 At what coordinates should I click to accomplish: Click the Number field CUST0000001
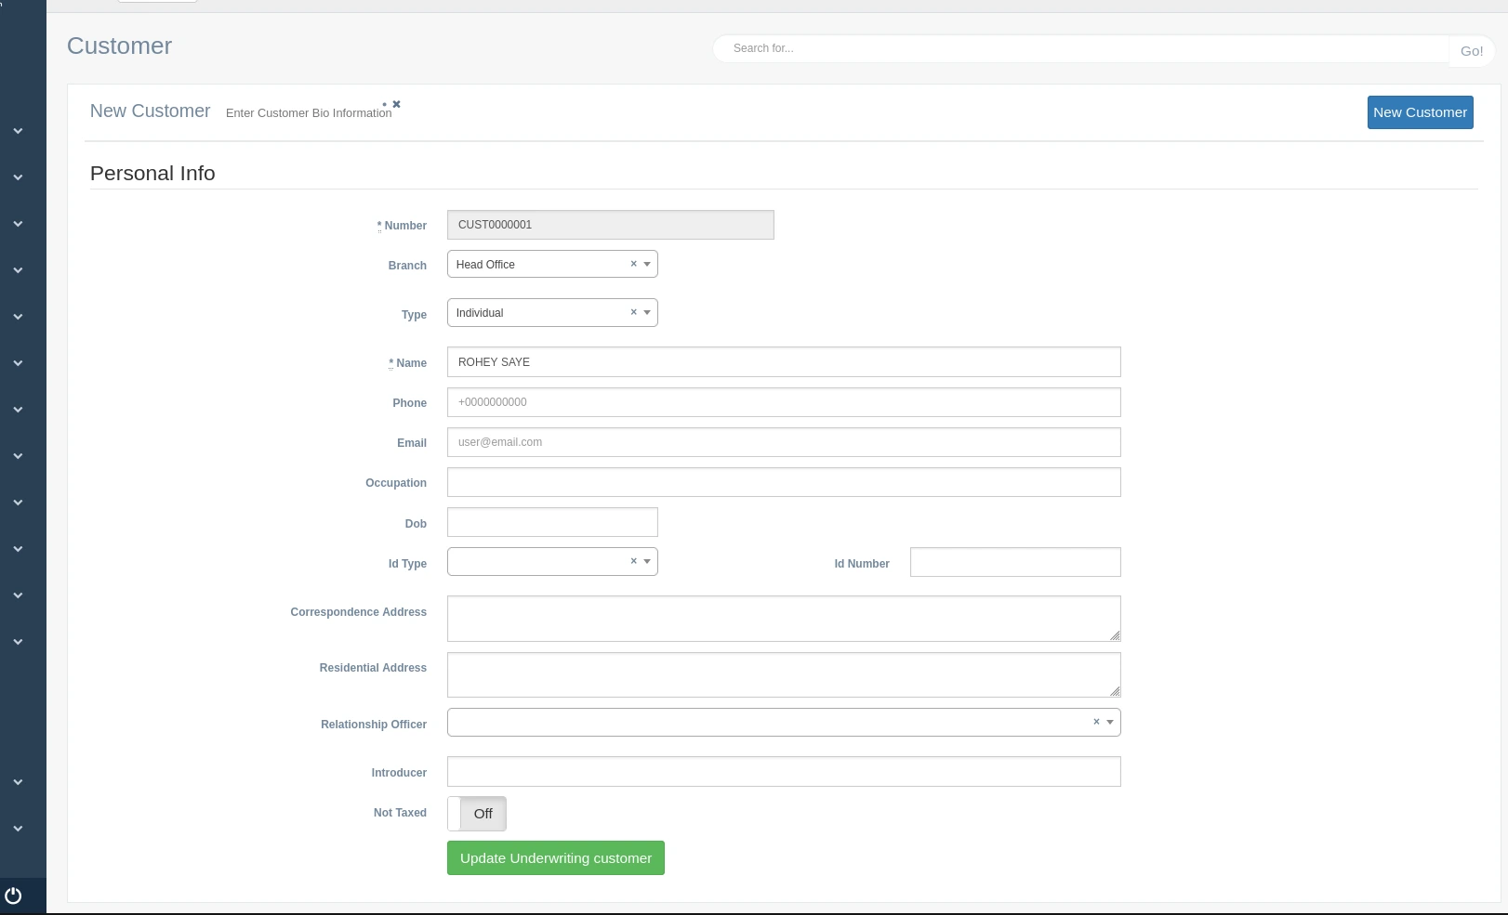(x=610, y=225)
